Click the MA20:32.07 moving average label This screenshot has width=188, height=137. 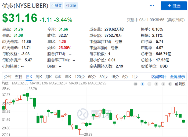tap(58, 83)
